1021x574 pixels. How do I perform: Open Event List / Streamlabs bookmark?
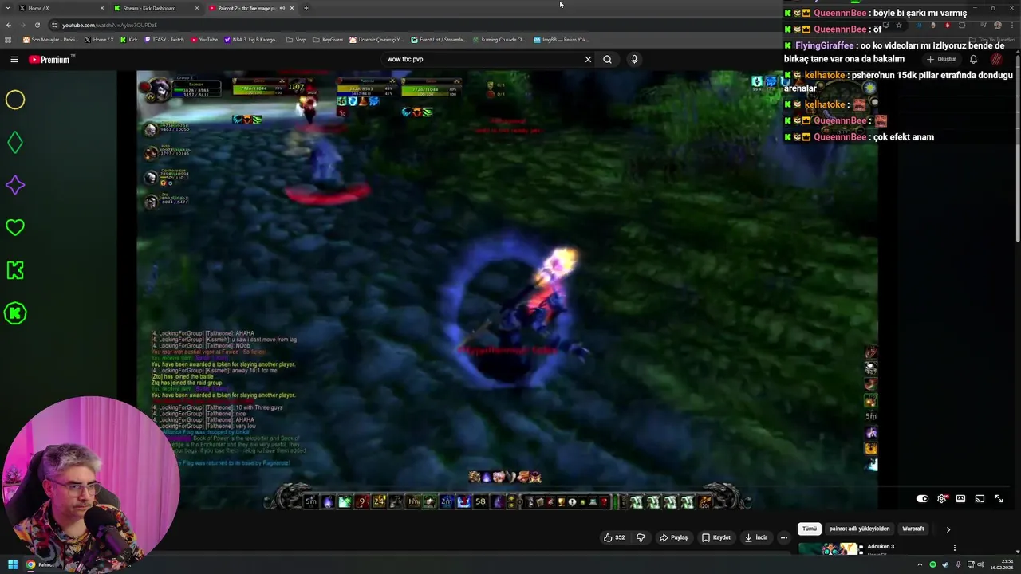click(439, 39)
